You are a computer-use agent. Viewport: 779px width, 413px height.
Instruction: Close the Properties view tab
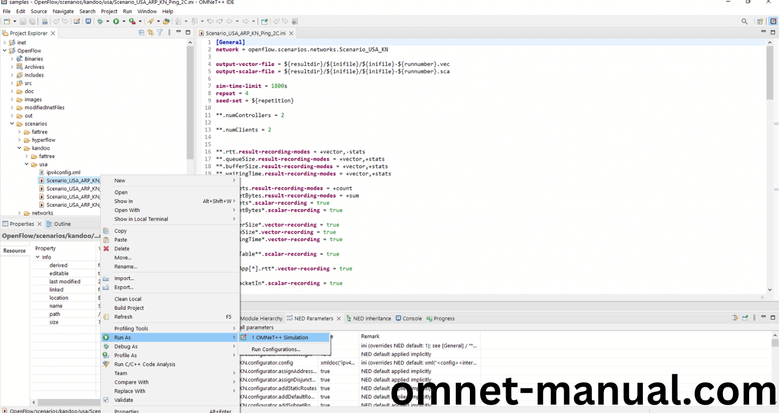[x=39, y=224]
